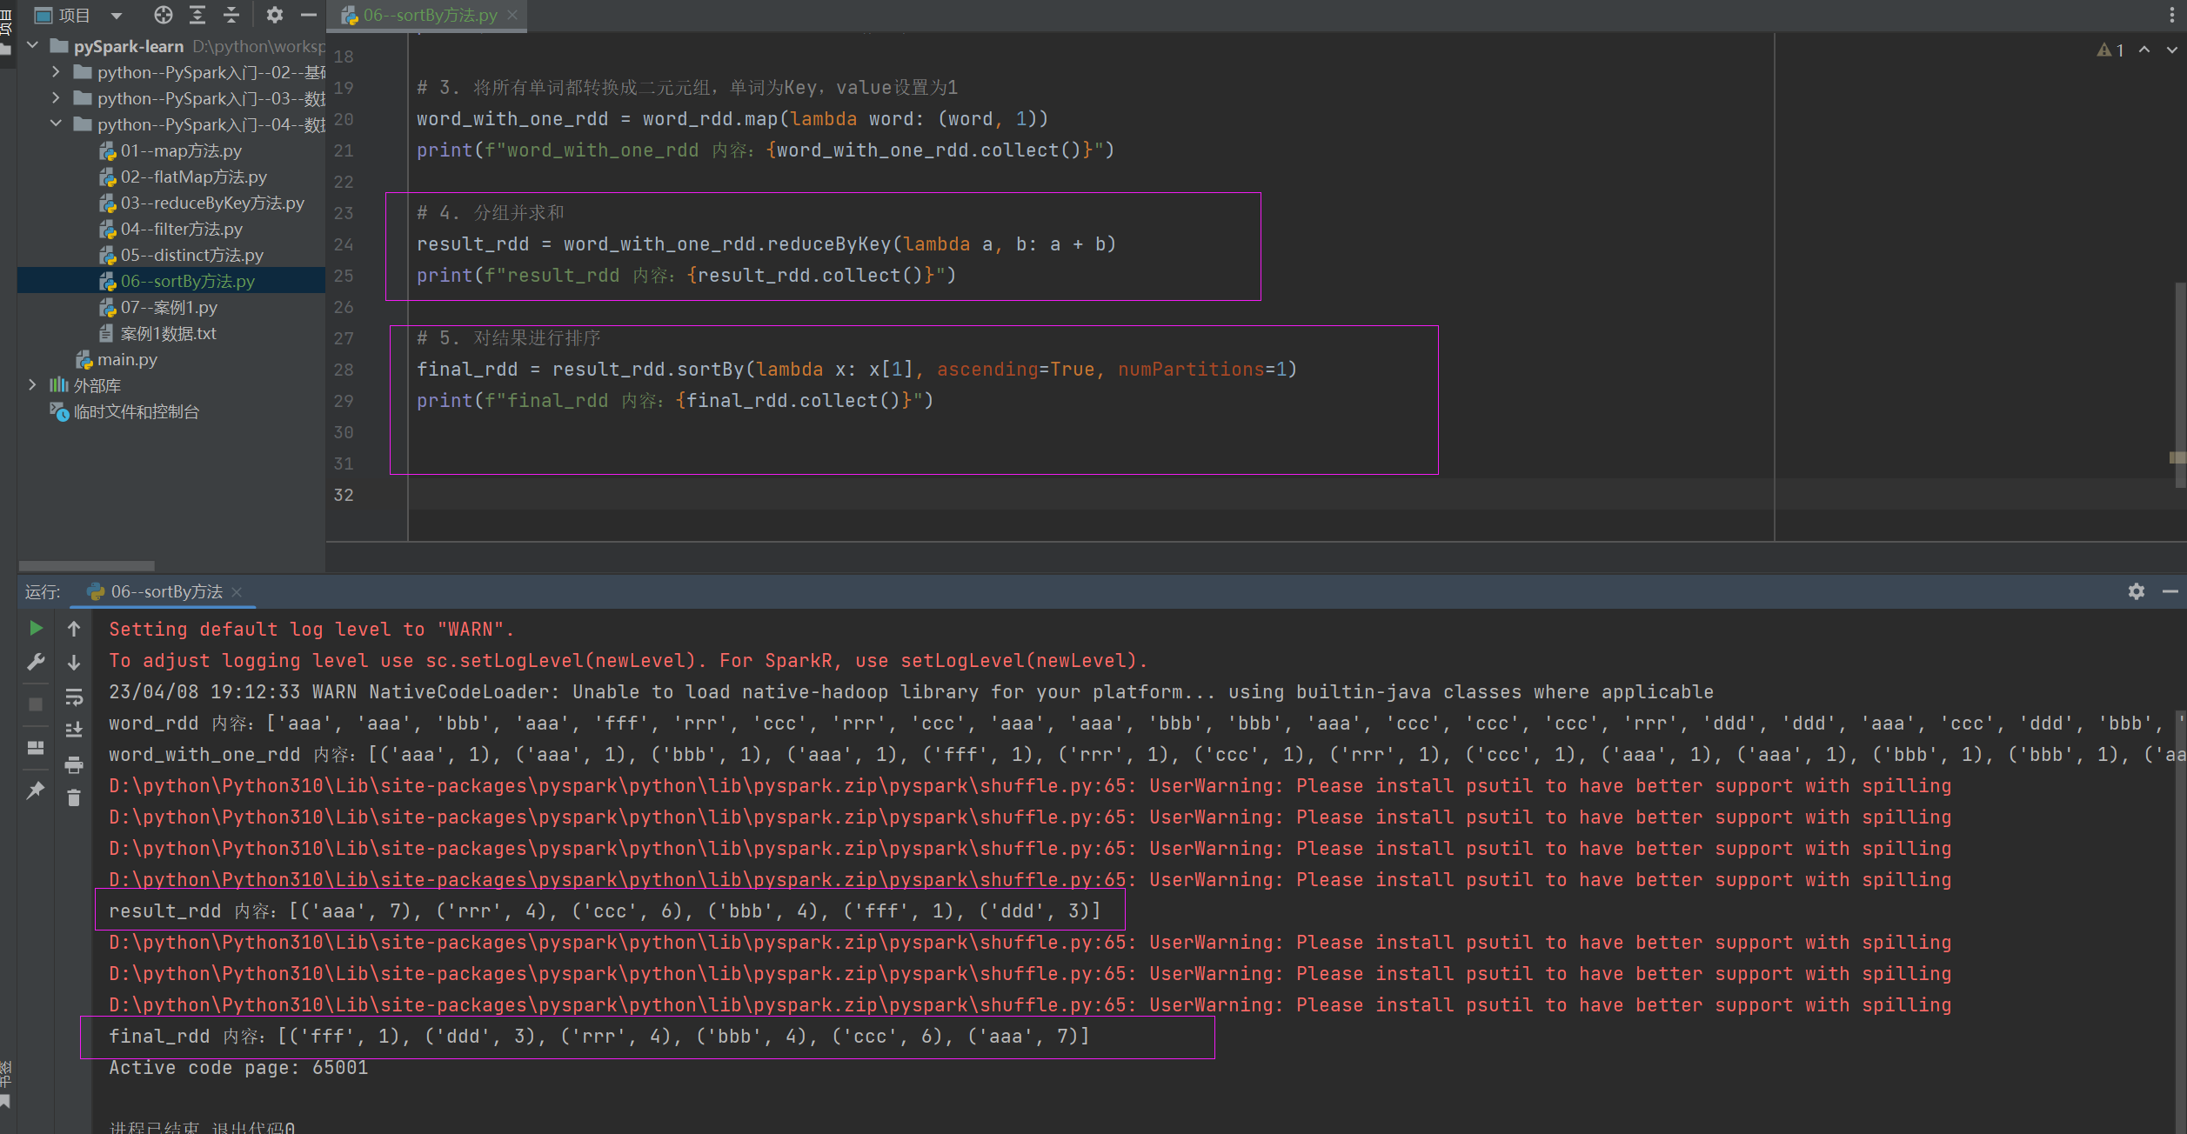Click the expand all icon in project toolbar
The height and width of the screenshot is (1134, 2187).
click(197, 15)
